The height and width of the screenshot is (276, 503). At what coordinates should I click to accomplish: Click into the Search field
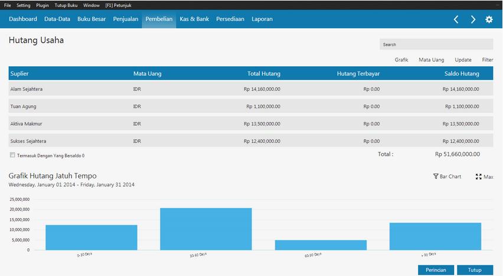pyautogui.click(x=436, y=44)
